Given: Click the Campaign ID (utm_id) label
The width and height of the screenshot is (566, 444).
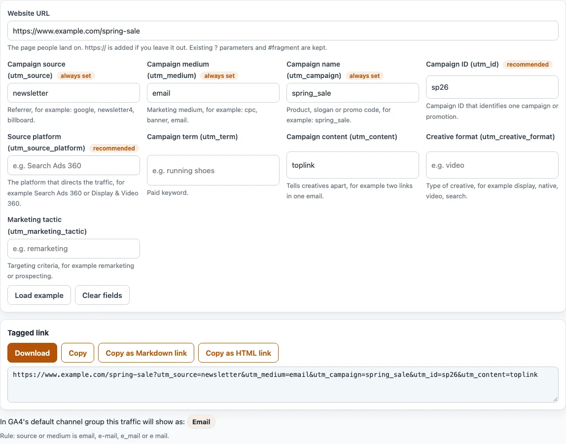Looking at the screenshot, I should pos(462,64).
